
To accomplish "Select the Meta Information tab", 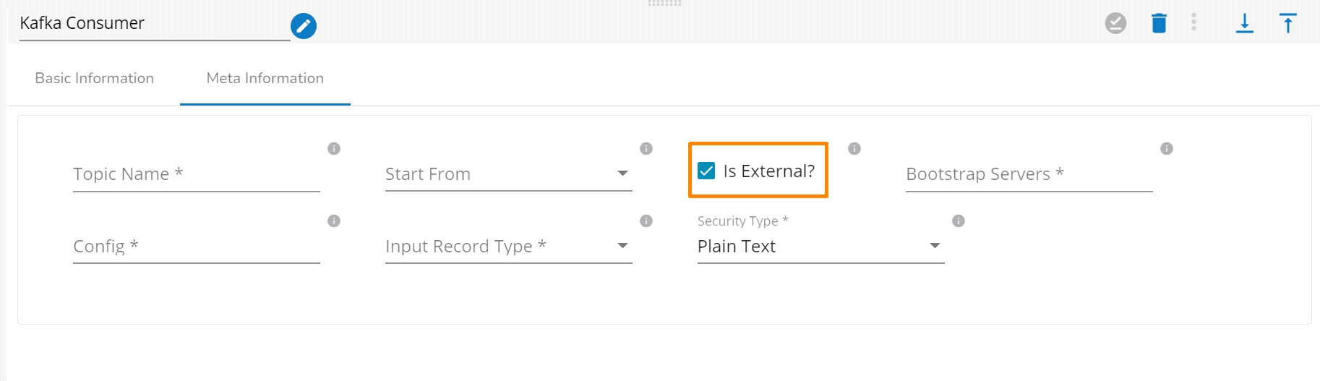I will tap(265, 78).
